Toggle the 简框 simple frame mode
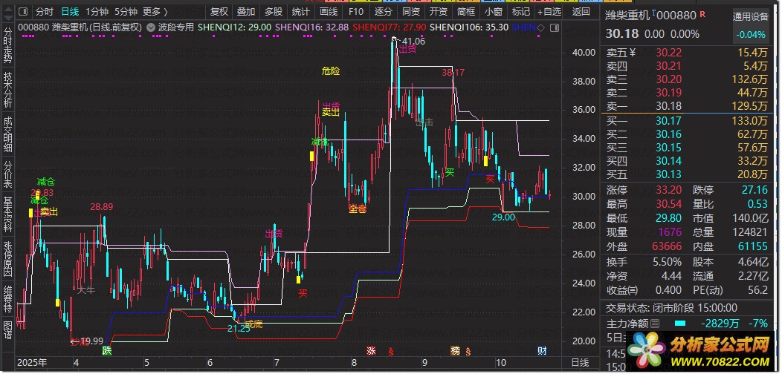 point(465,11)
